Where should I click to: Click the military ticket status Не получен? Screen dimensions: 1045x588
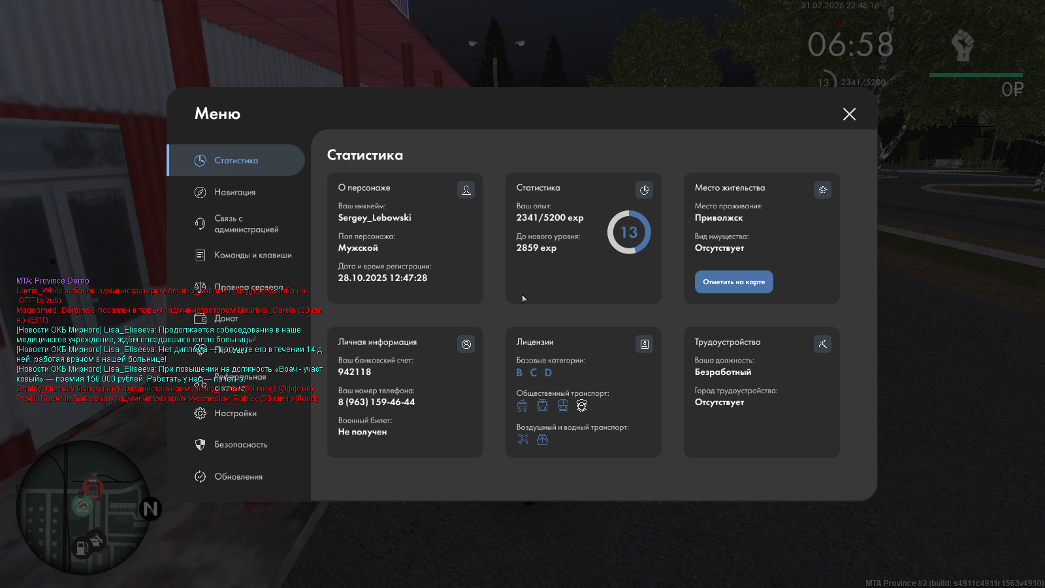pos(362,432)
